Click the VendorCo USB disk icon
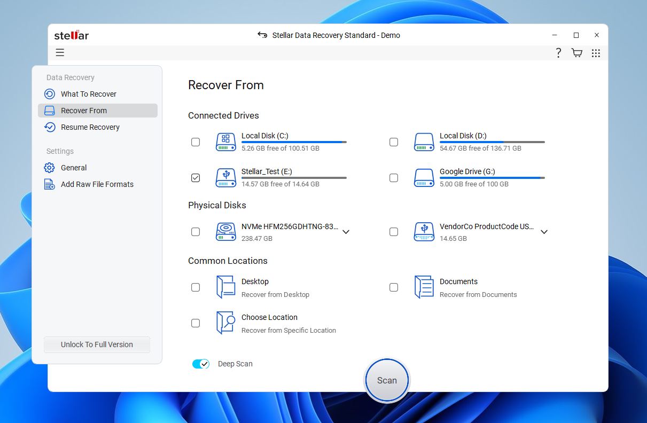 coord(424,232)
